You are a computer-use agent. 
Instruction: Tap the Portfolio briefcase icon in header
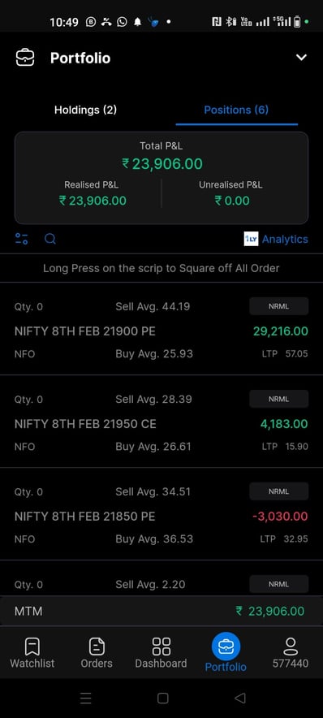coord(24,58)
